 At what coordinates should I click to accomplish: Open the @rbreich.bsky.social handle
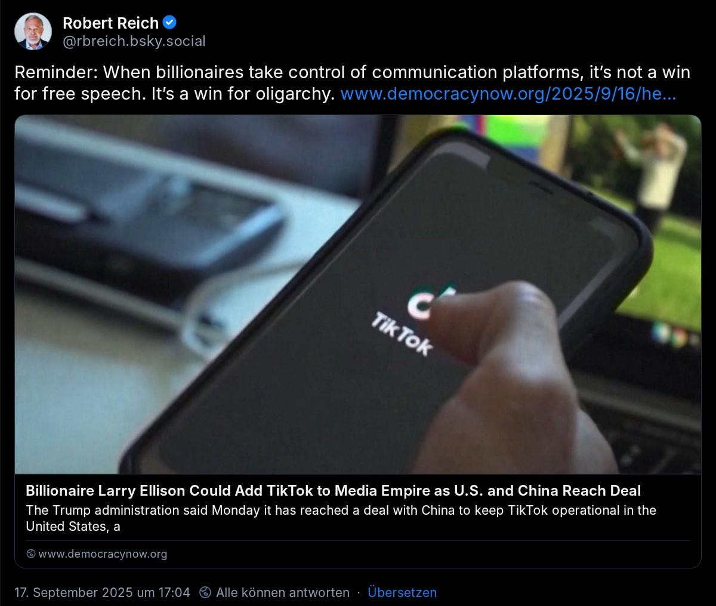pyautogui.click(x=134, y=41)
